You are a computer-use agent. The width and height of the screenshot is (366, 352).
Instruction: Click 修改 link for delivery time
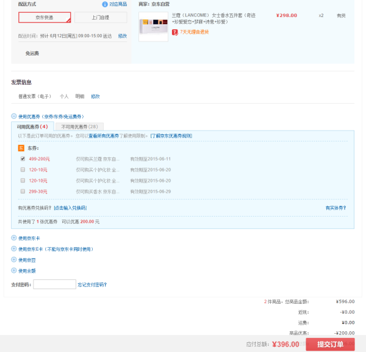123,36
